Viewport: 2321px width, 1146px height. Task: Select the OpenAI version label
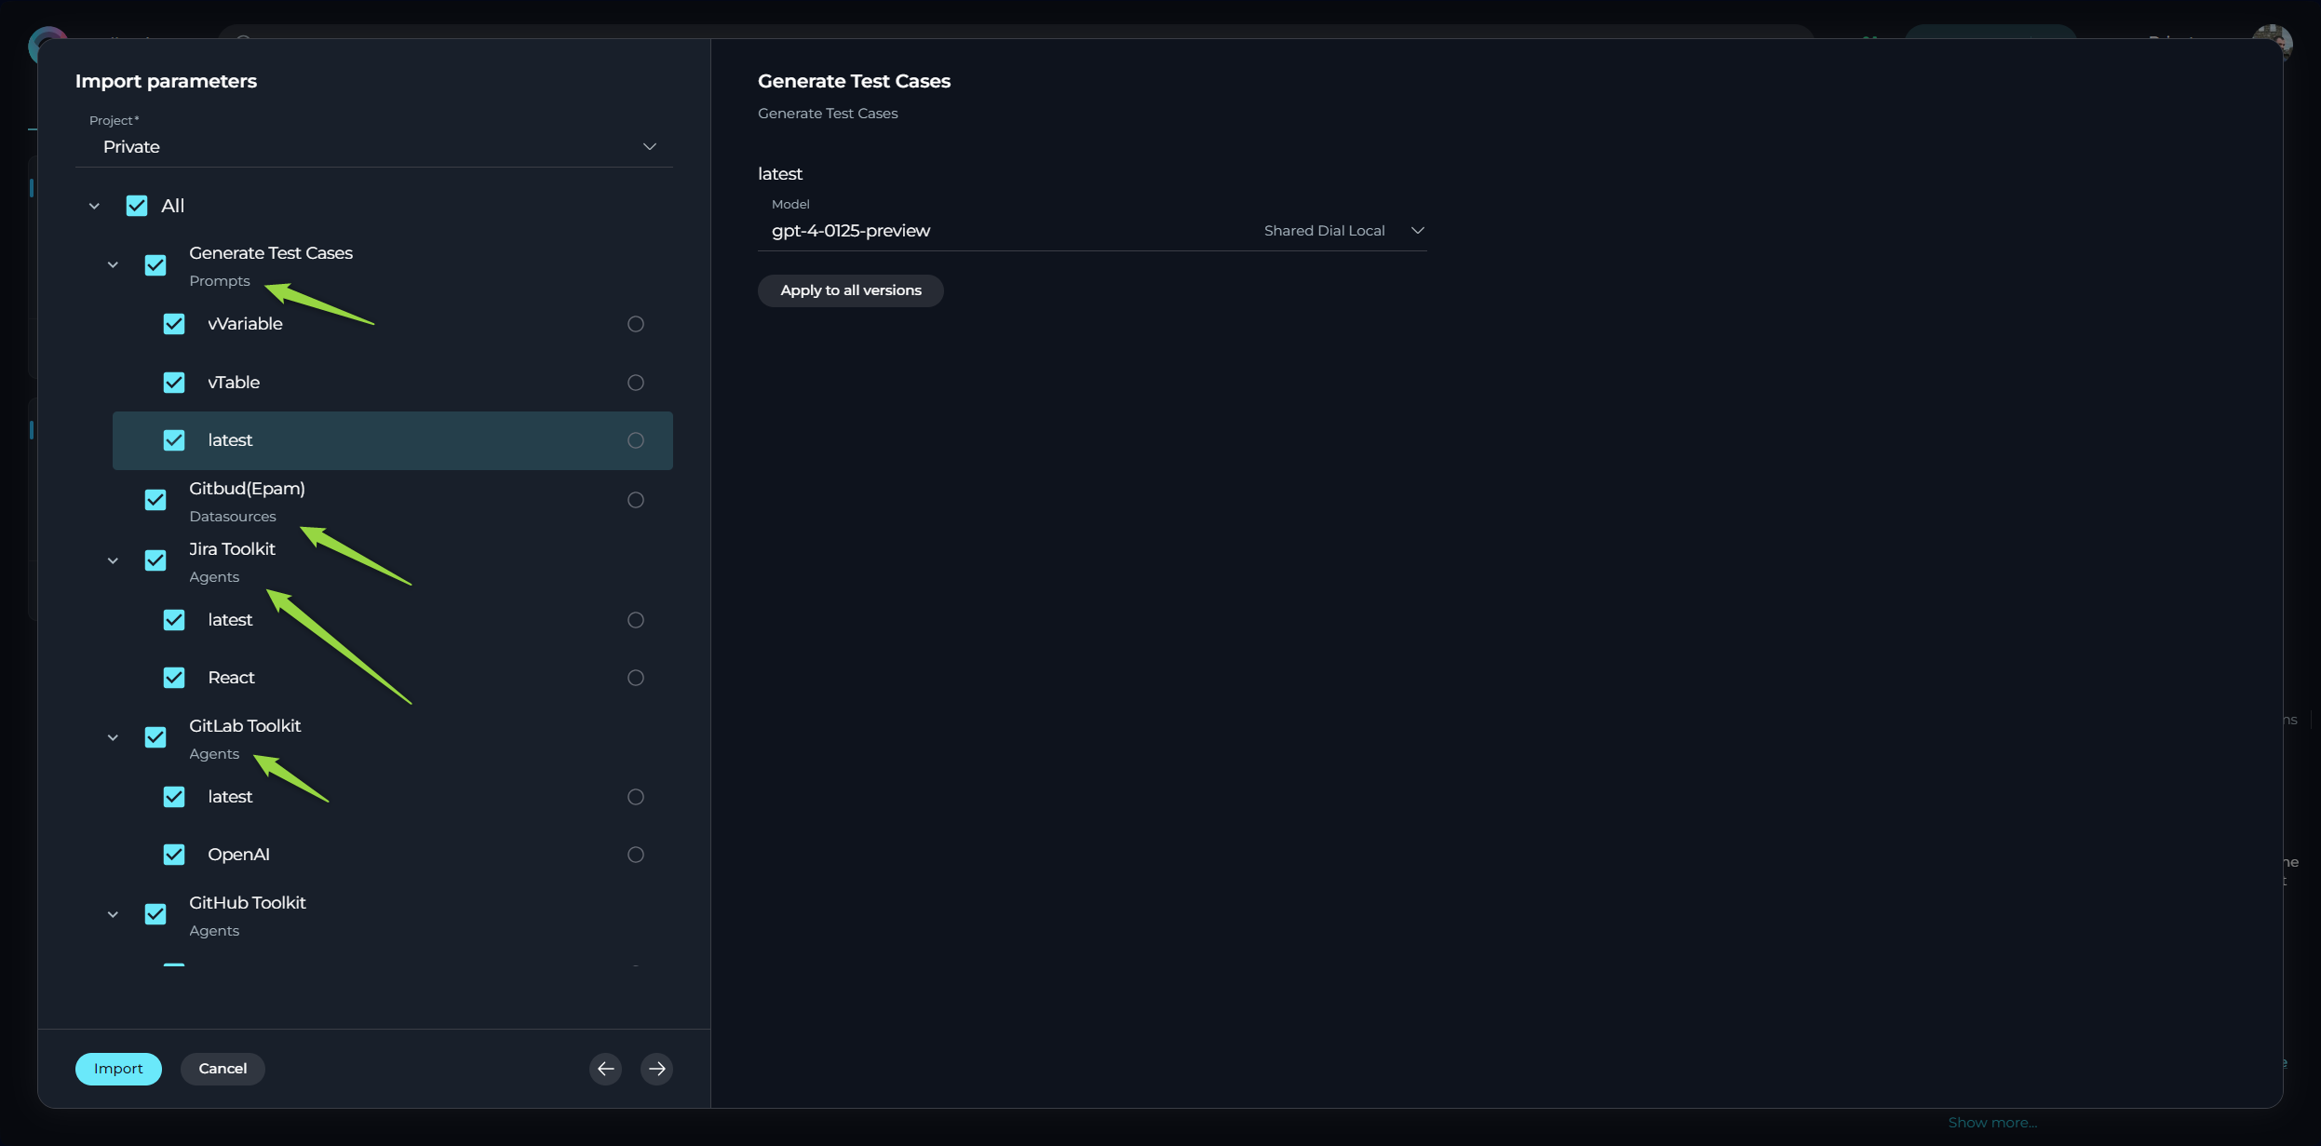[x=238, y=855]
